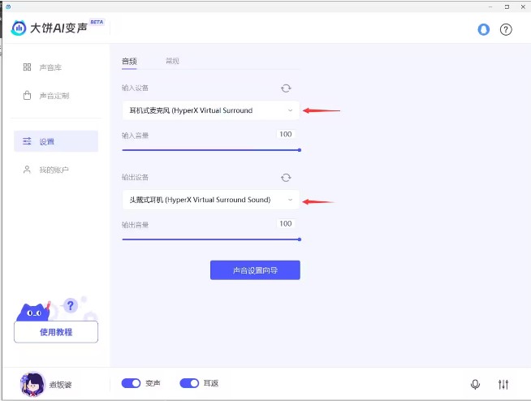Open the 输入设备 microphone dropdown
The image size is (531, 401).
click(210, 110)
